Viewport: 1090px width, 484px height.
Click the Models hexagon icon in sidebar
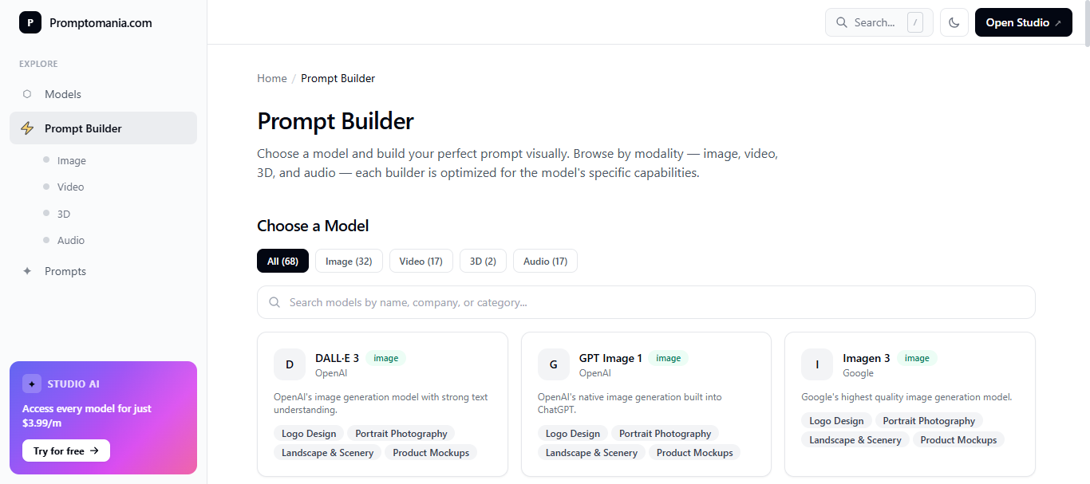click(x=27, y=94)
